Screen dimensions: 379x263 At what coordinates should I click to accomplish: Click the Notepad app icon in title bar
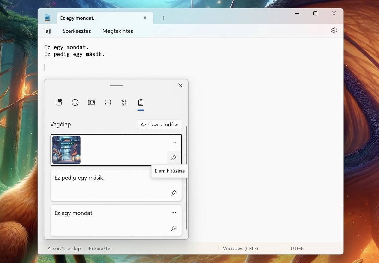47,18
